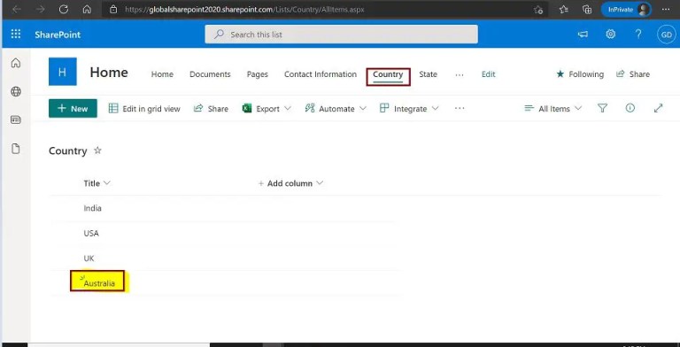Expand the Integrate dropdown
This screenshot has width=680, height=347.
point(409,108)
